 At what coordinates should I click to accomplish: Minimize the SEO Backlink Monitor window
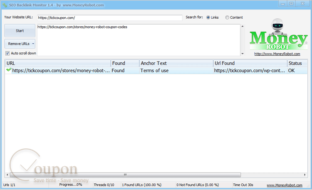[x=283, y=4]
